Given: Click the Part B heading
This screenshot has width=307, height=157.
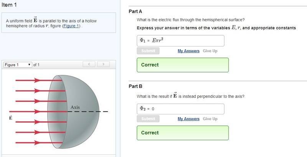Looking at the screenshot, I should (135, 86).
